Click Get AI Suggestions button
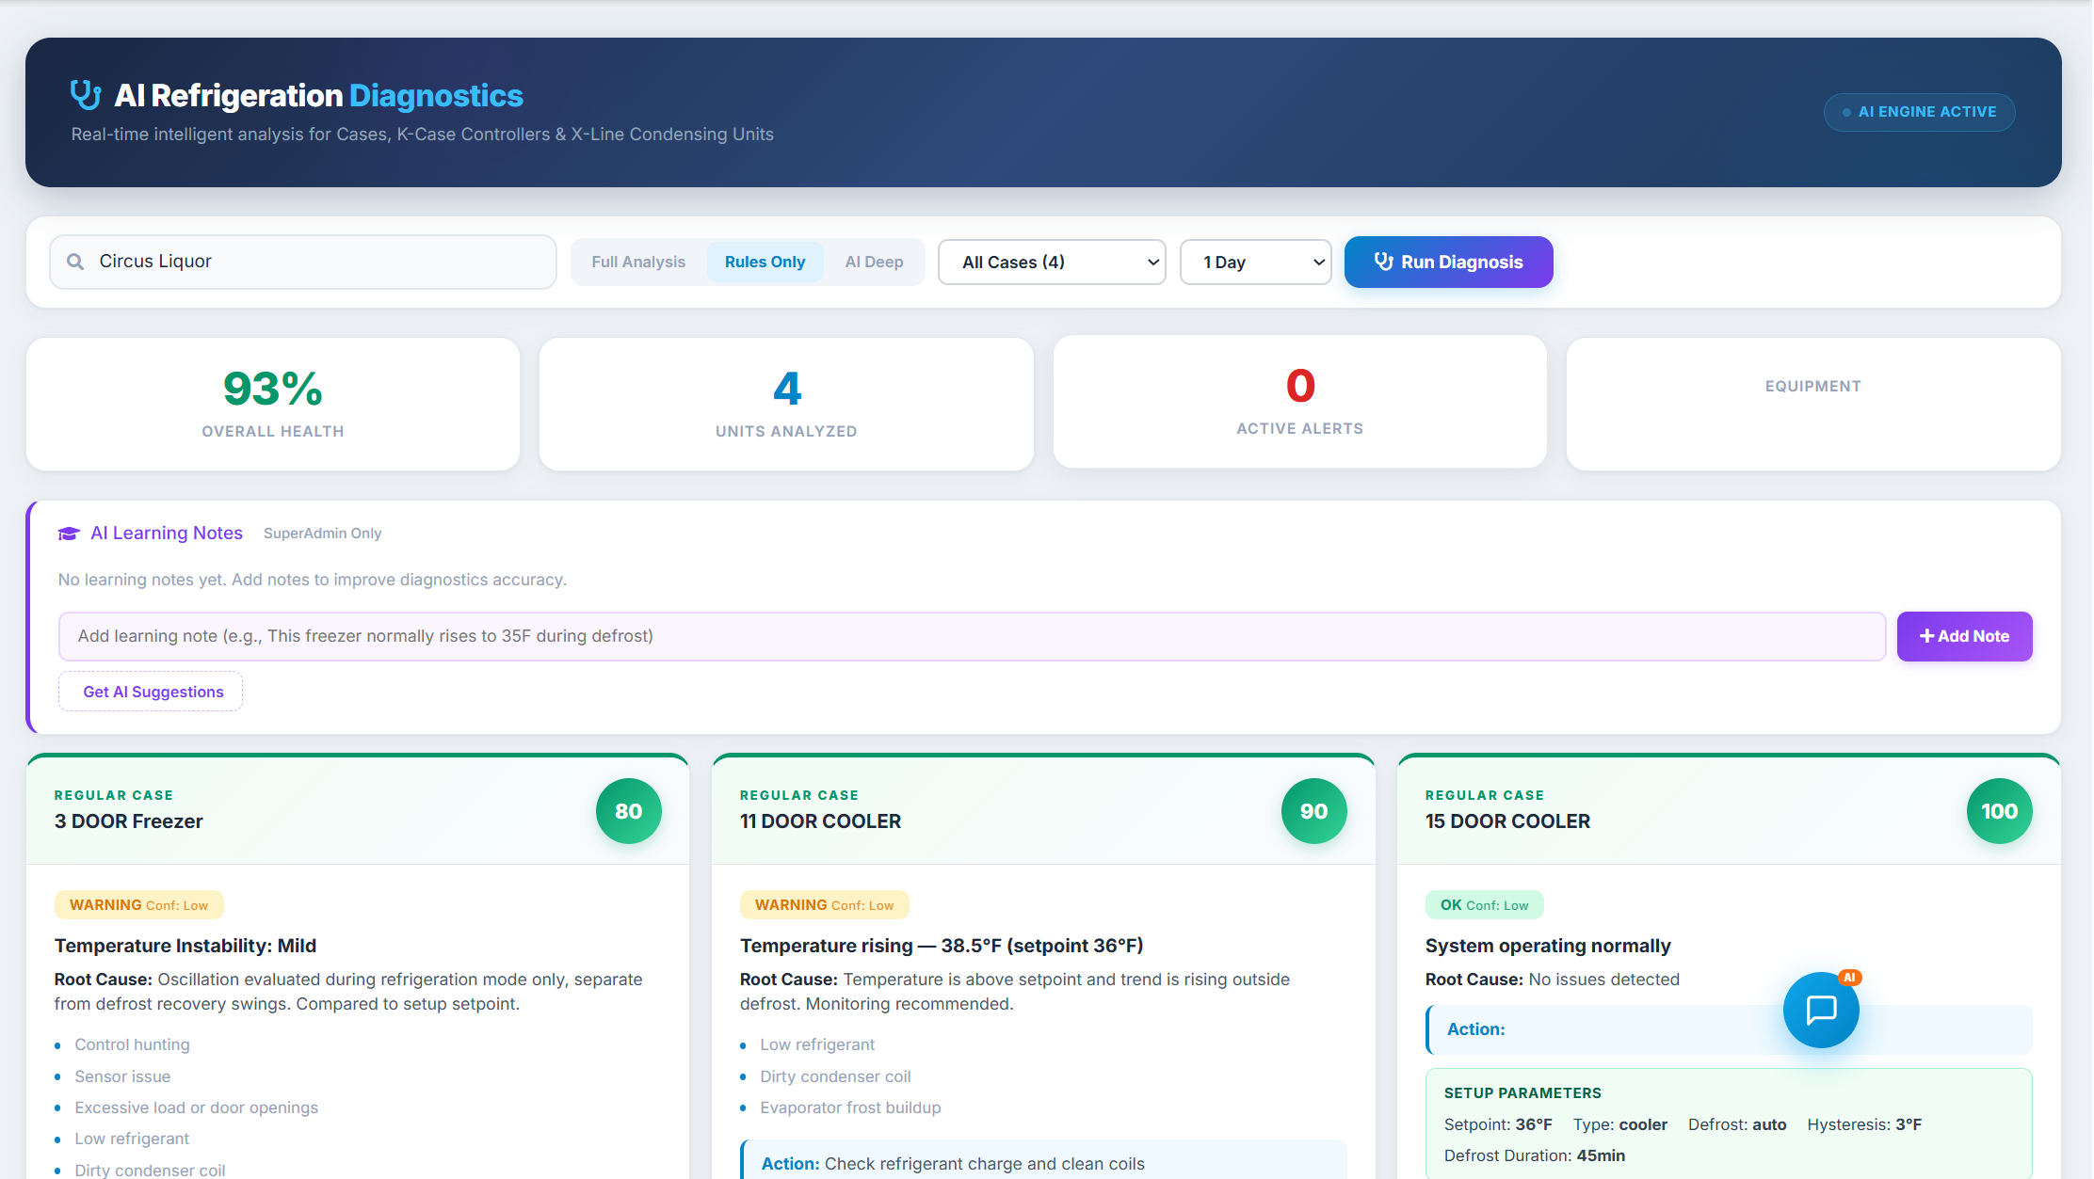 (x=151, y=692)
